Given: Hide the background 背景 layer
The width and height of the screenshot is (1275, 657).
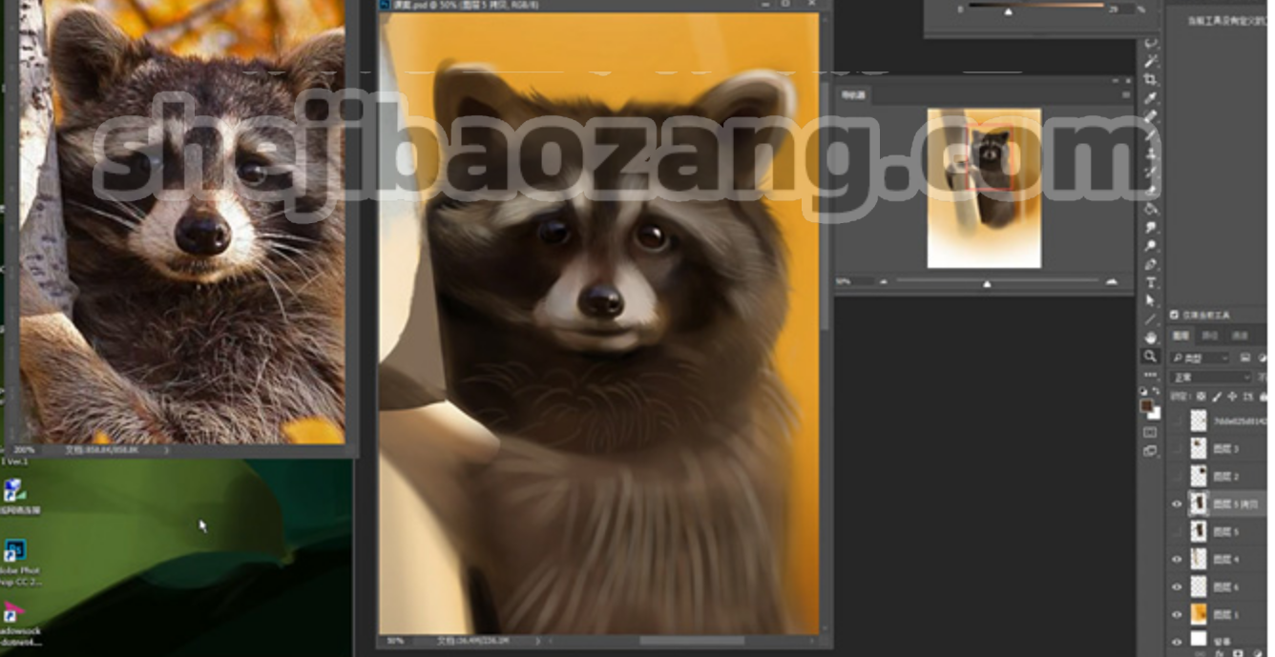Looking at the screenshot, I should 1177,642.
